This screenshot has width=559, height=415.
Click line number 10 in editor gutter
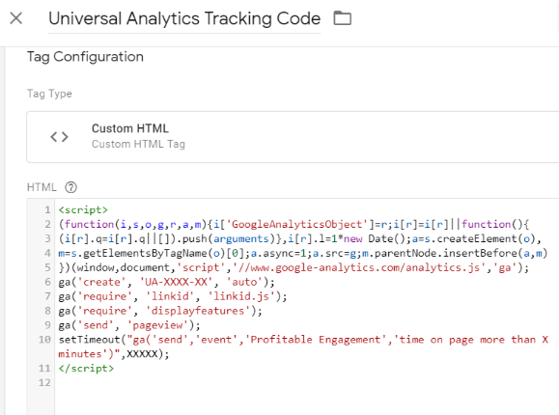click(x=45, y=340)
